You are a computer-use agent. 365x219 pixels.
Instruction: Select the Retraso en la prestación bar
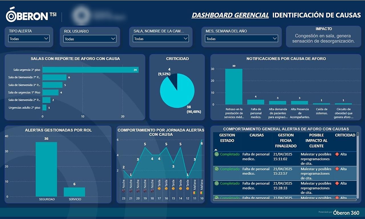coord(234,87)
